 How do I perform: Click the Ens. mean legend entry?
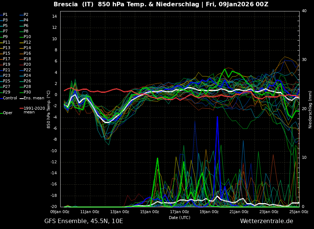[34, 98]
